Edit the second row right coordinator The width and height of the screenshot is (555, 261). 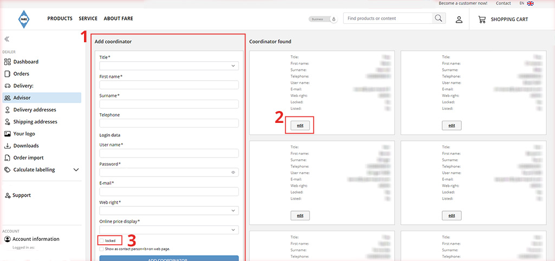tap(451, 216)
